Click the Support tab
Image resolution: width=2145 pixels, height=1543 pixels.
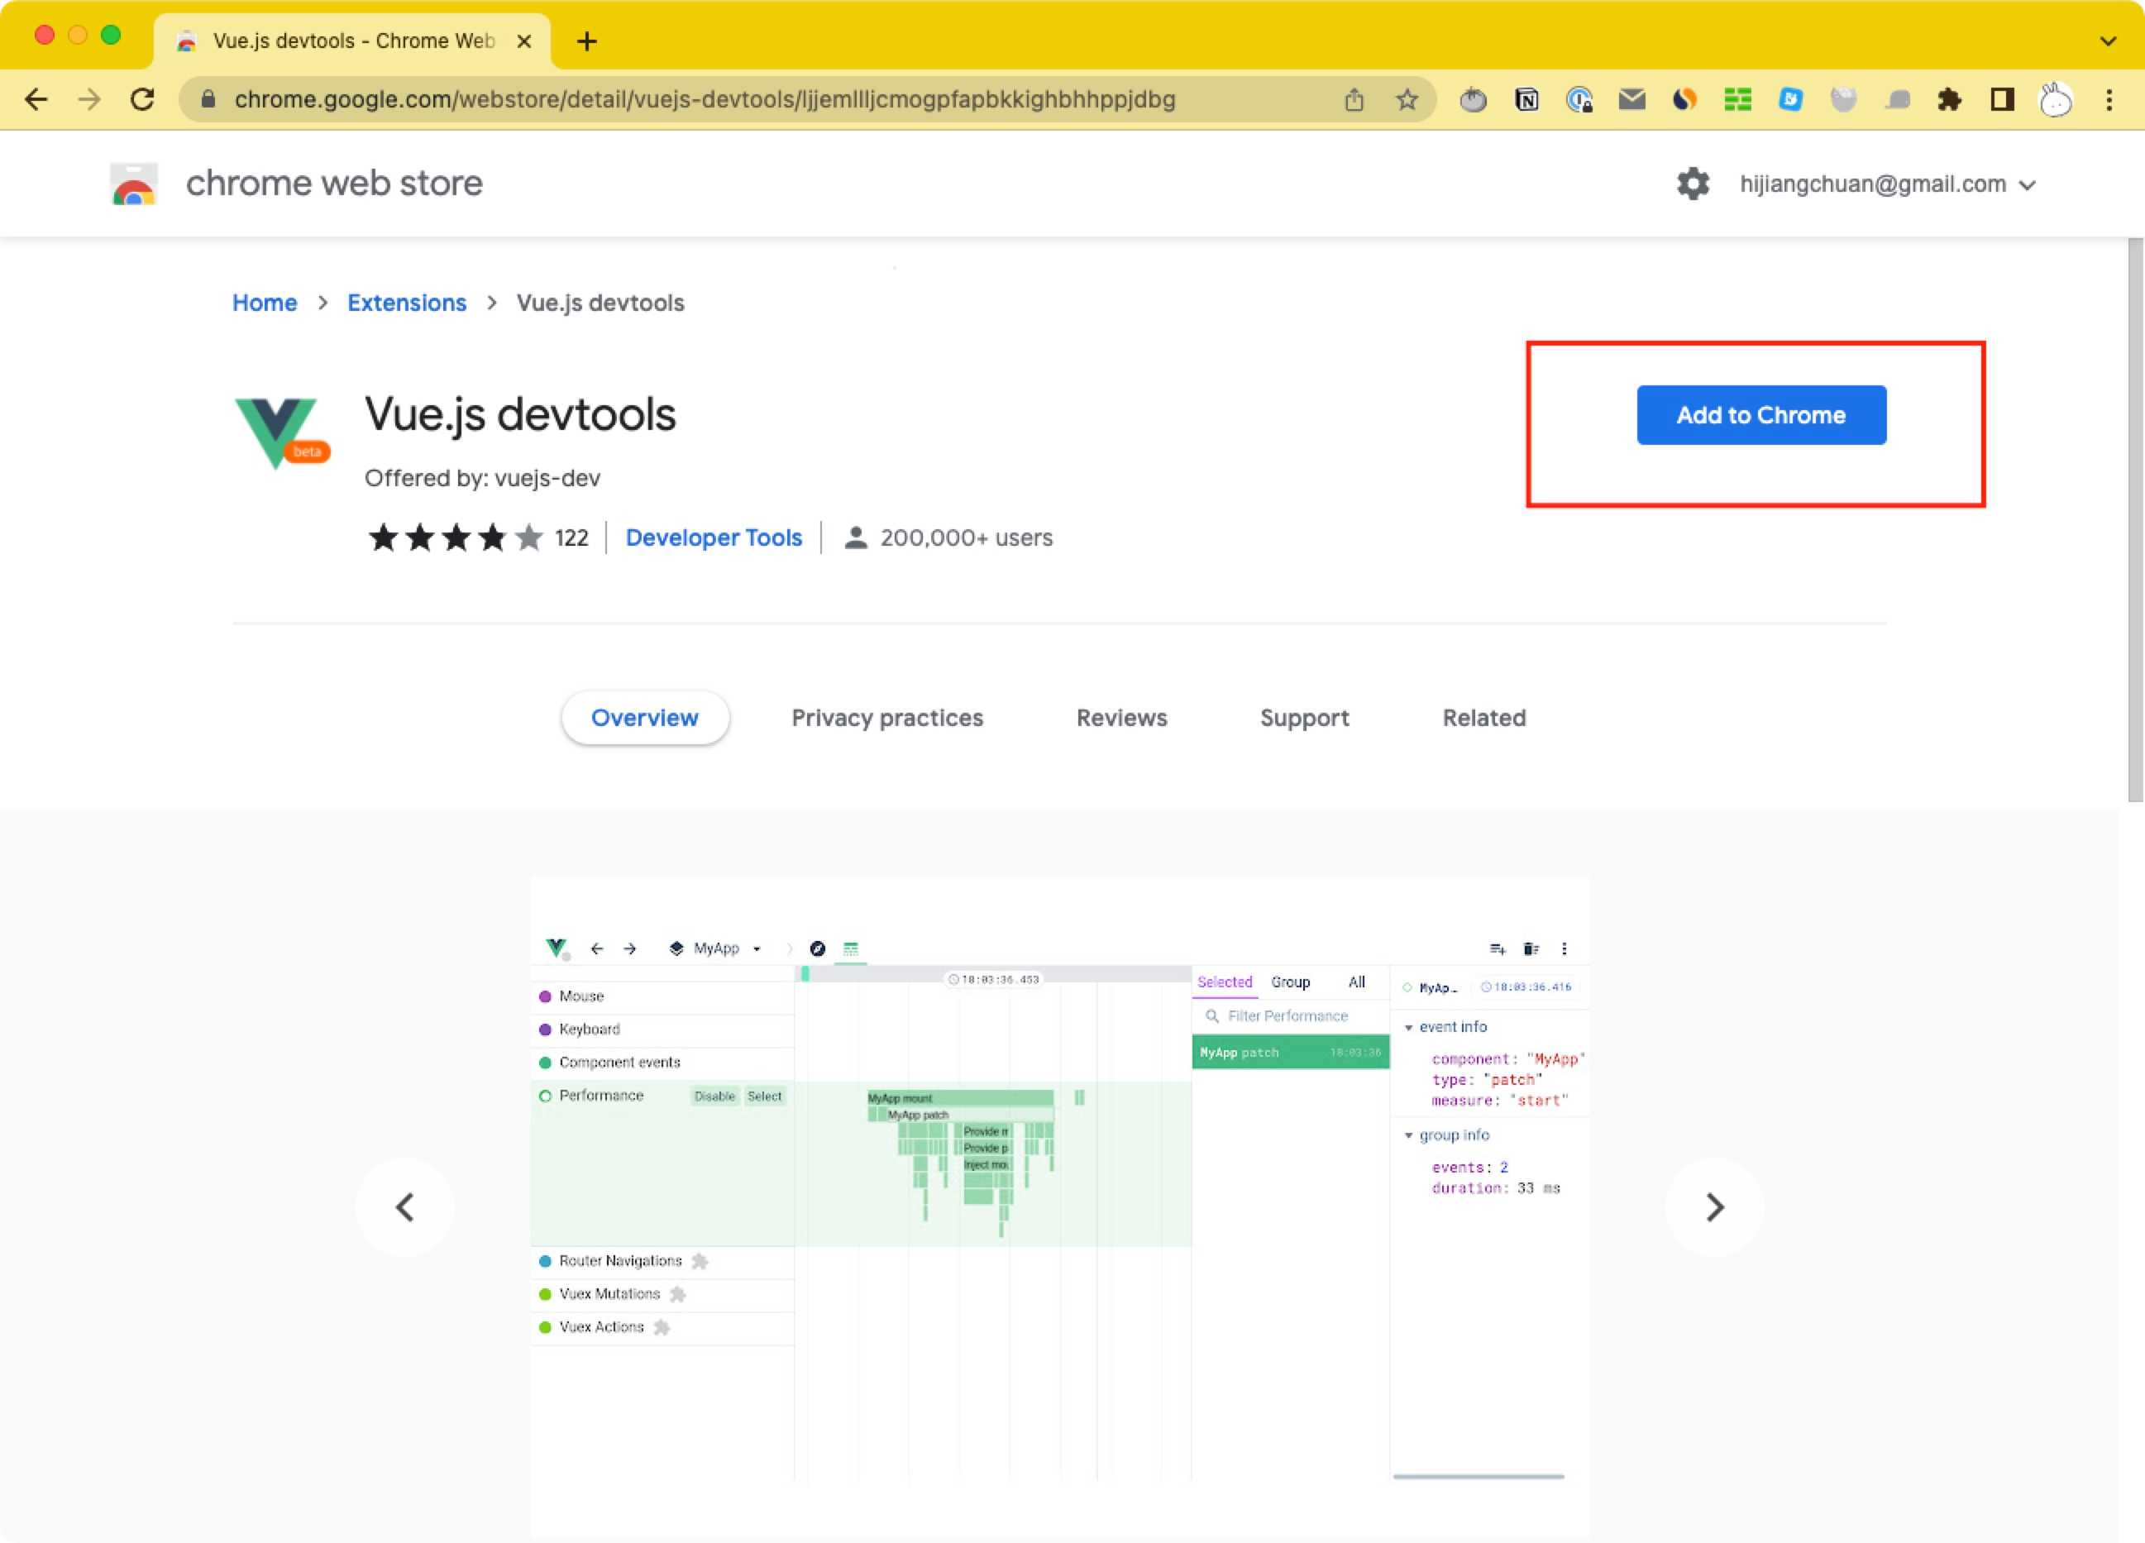point(1304,718)
